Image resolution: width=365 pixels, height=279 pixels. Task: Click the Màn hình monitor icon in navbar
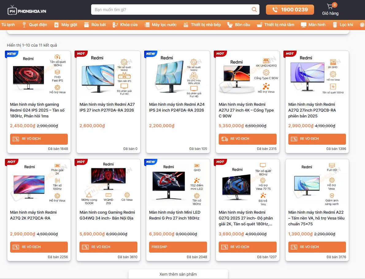[x=304, y=25]
